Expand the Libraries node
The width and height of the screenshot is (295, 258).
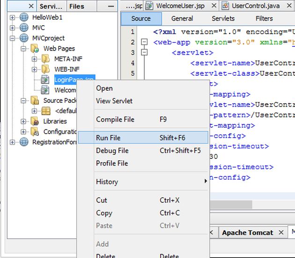click(x=23, y=122)
